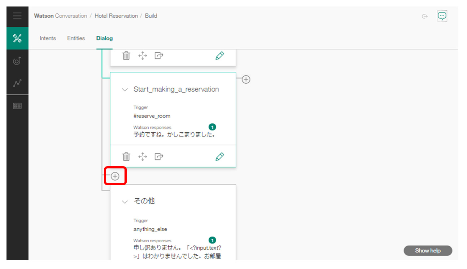
Task: Edit Start_making_a_reservation node via pencil icon
Action: [219, 156]
